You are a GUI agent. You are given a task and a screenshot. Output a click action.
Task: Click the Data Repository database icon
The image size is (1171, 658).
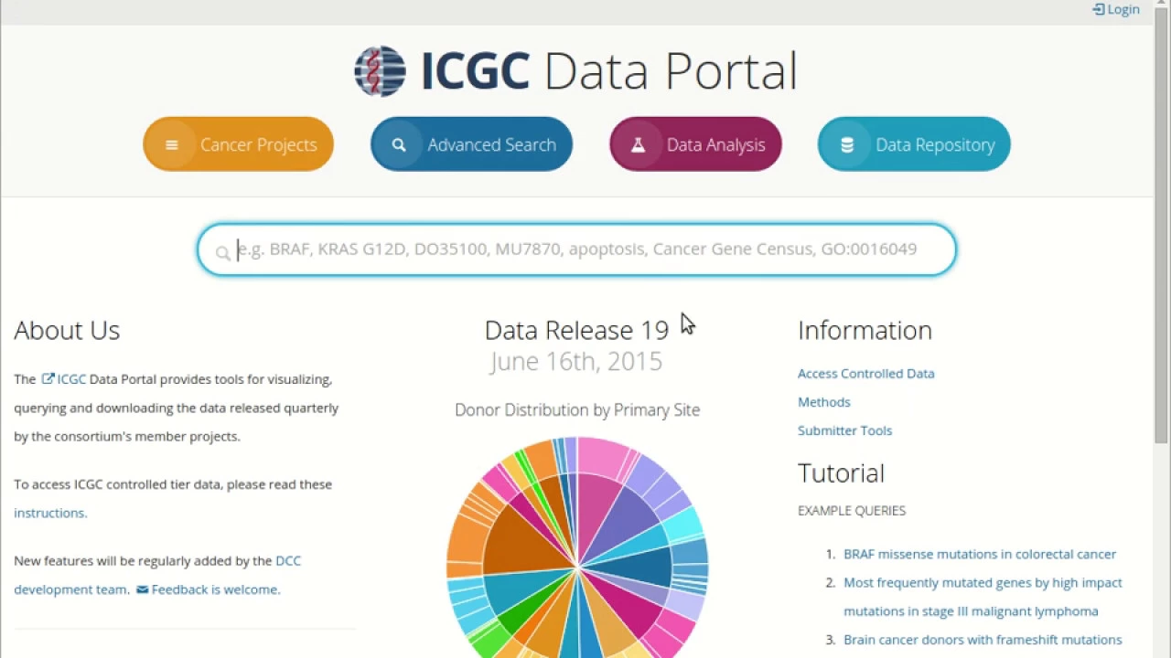pos(847,145)
